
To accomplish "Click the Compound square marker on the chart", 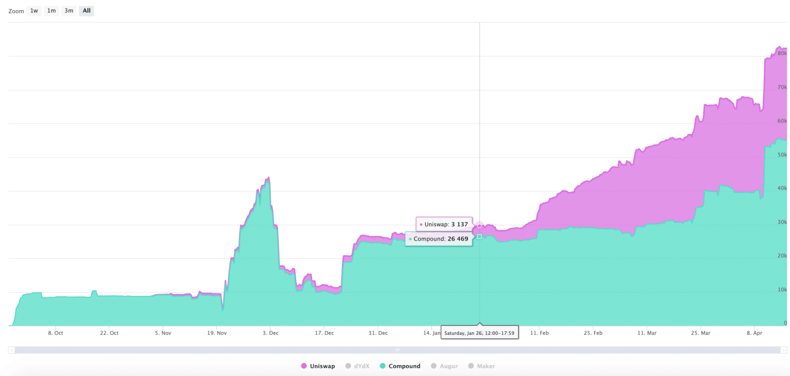I will [478, 236].
